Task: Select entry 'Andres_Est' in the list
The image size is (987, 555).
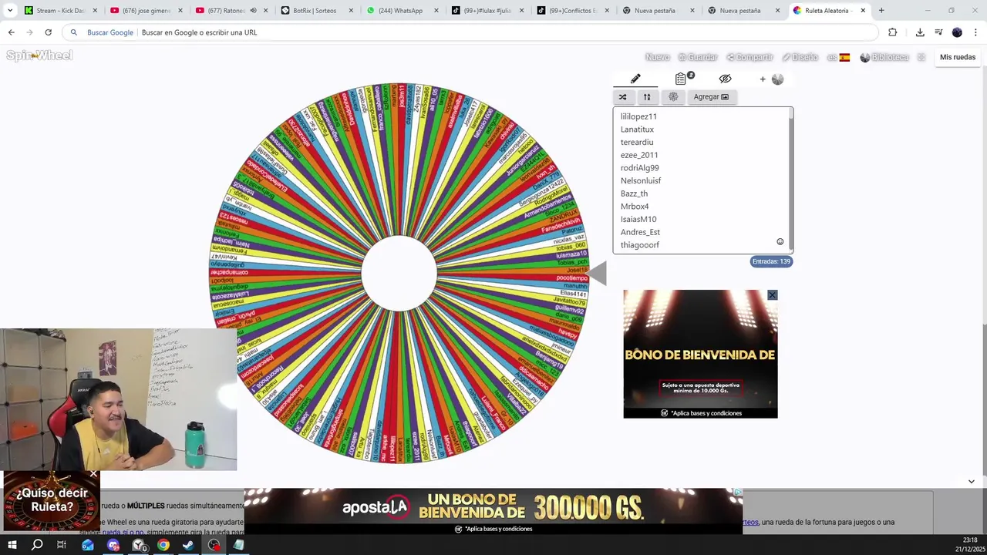Action: click(x=640, y=232)
